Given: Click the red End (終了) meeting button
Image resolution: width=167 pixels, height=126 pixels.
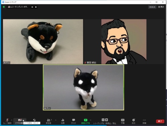Looking at the screenshot, I should (x=160, y=121).
